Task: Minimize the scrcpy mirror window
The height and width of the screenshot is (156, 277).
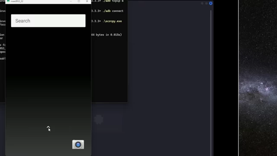Action: click(71, 1)
